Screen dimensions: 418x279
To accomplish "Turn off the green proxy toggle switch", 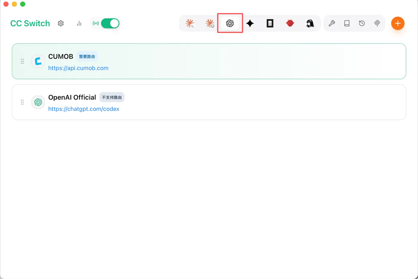I will coord(110,23).
